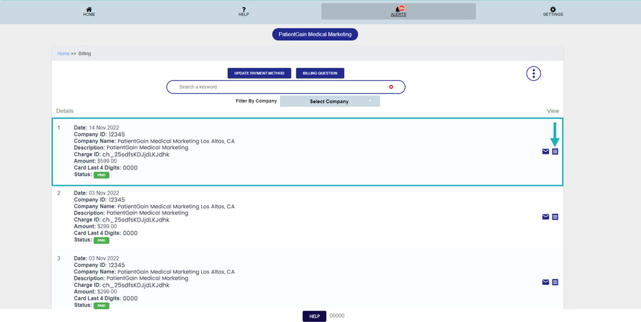Click the row 2 amount $299.00
This screenshot has height=322, width=641.
tap(107, 227)
